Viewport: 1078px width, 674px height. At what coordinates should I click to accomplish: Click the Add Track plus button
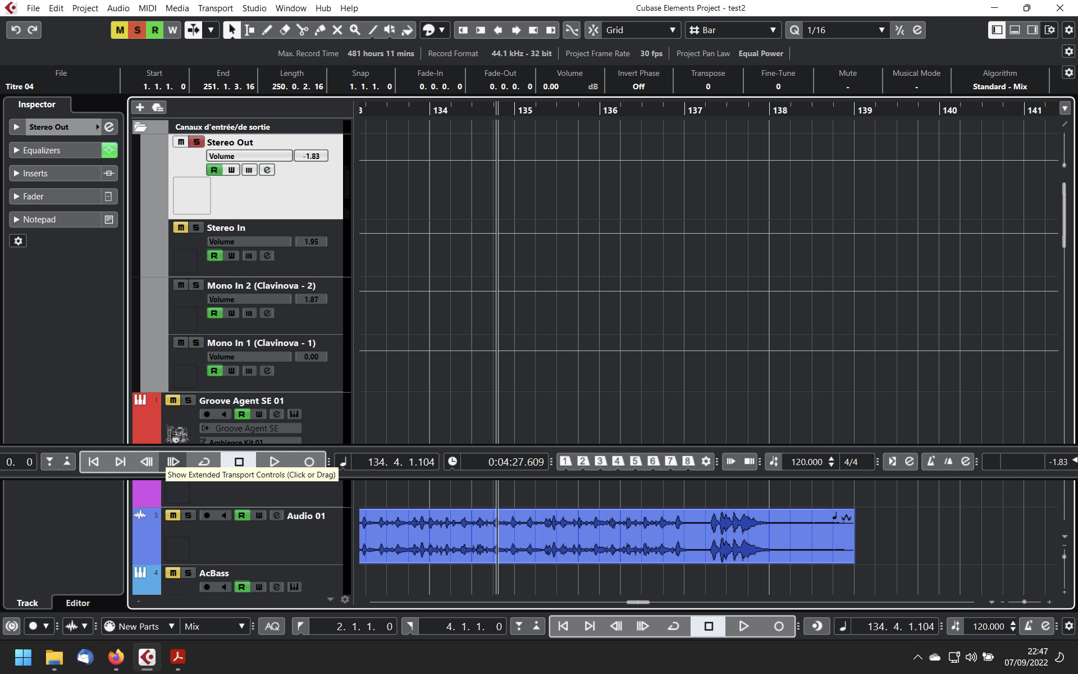point(140,107)
